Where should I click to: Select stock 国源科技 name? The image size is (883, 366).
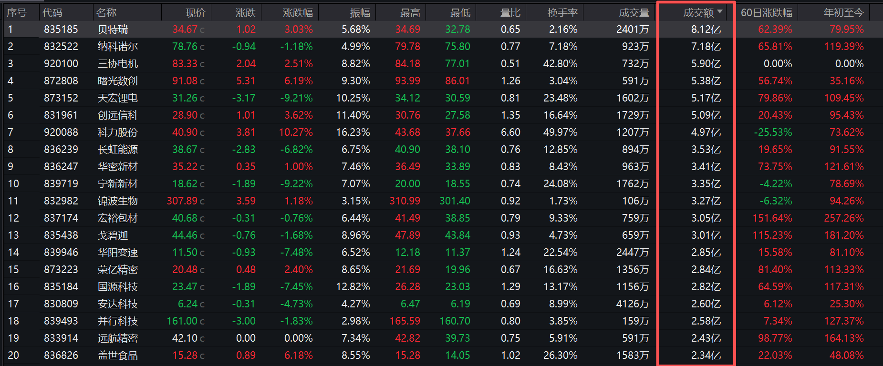pyautogui.click(x=118, y=287)
